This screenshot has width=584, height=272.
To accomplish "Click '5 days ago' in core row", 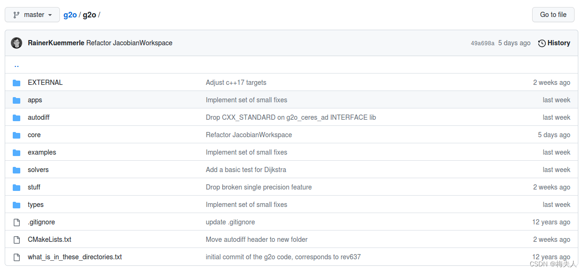I will coord(554,135).
